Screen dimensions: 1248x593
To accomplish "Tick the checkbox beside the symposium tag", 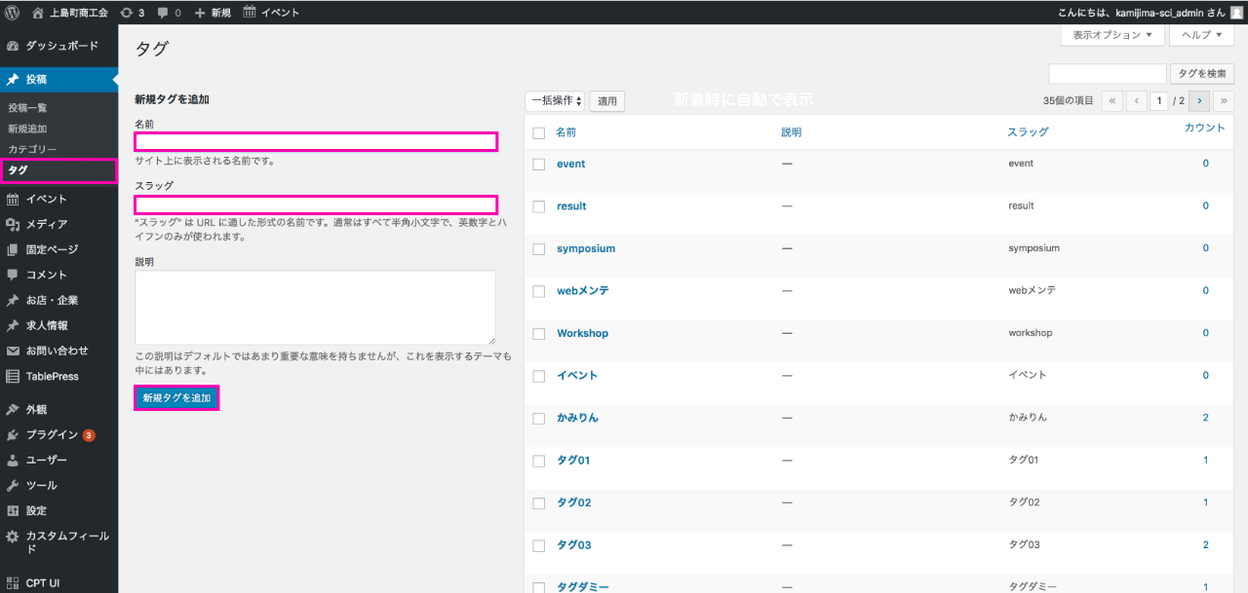I will click(x=538, y=249).
